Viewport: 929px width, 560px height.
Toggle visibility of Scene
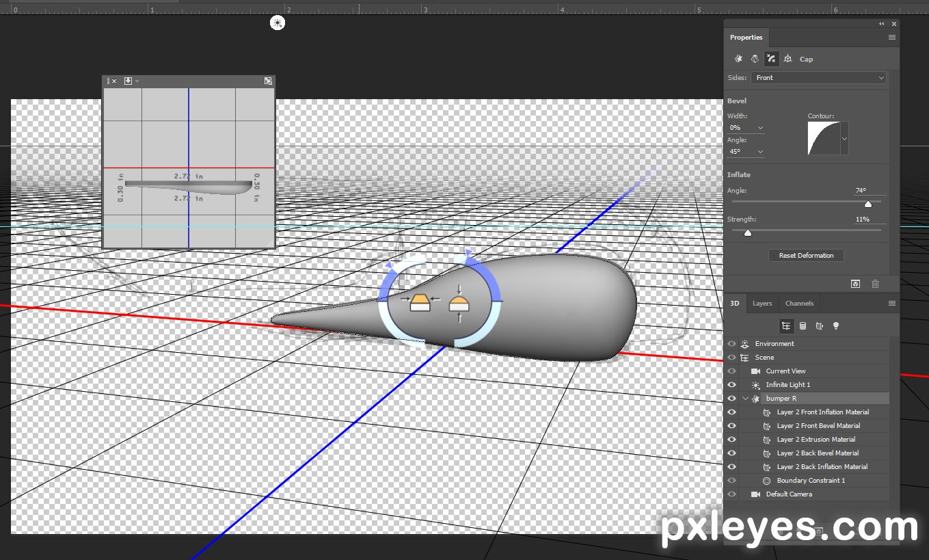pos(731,358)
